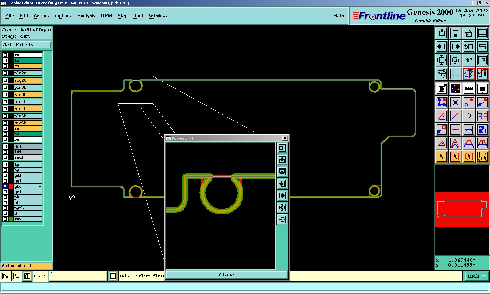Toggle display checkbox for layer gko
Viewport: 490px width, 294px height.
(5, 186)
